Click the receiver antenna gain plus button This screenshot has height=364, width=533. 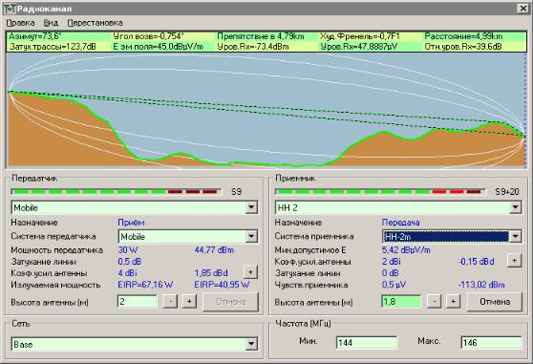pyautogui.click(x=514, y=261)
